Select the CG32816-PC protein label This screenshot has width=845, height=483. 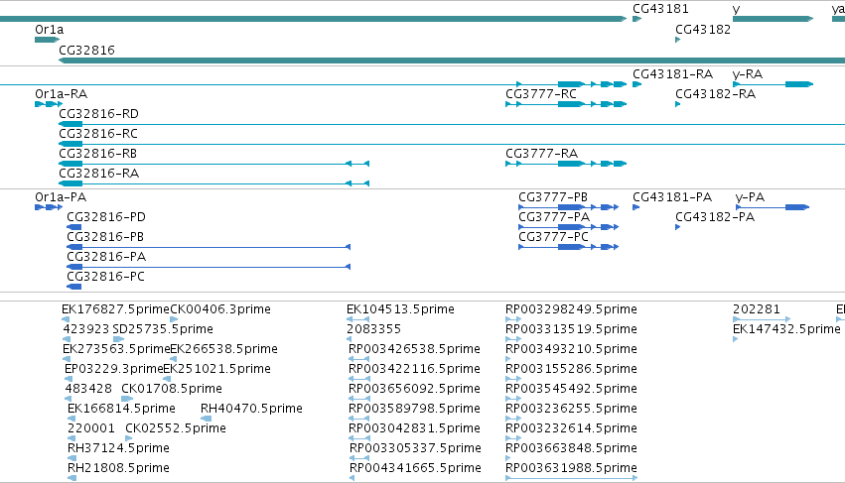(x=105, y=277)
